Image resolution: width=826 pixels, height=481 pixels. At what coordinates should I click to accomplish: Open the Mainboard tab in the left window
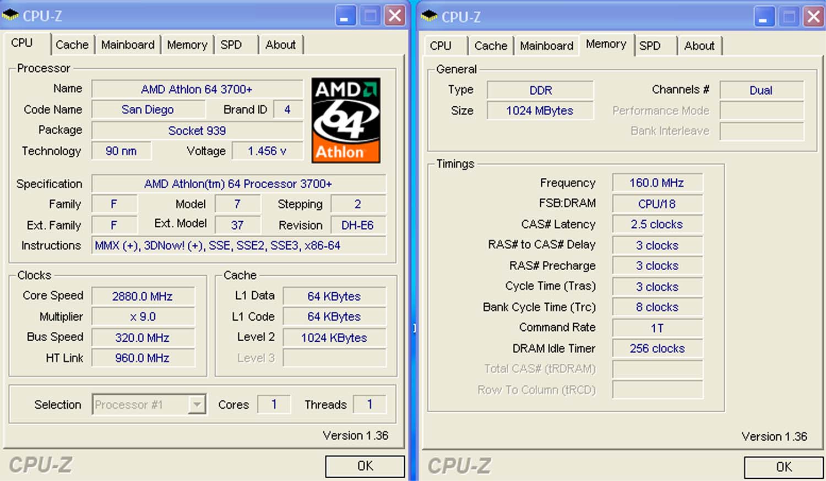pos(128,45)
